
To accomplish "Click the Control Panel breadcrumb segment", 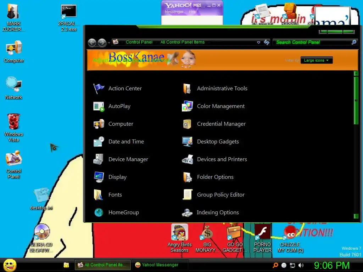I will coord(139,42).
